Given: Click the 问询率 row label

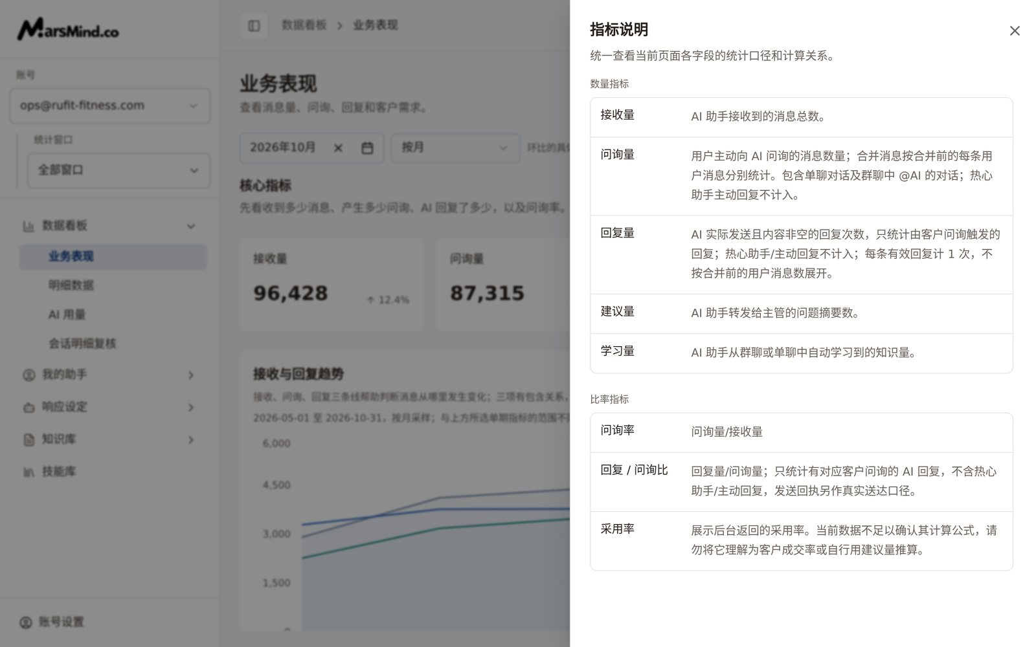Looking at the screenshot, I should tap(618, 430).
